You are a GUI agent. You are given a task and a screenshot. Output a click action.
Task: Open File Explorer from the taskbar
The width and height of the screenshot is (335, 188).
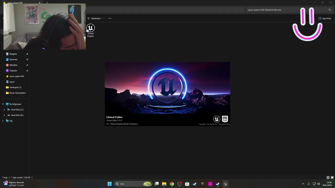click(x=164, y=184)
